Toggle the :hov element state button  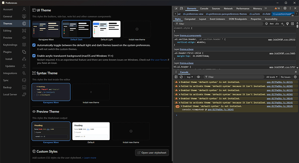(x=272, y=24)
